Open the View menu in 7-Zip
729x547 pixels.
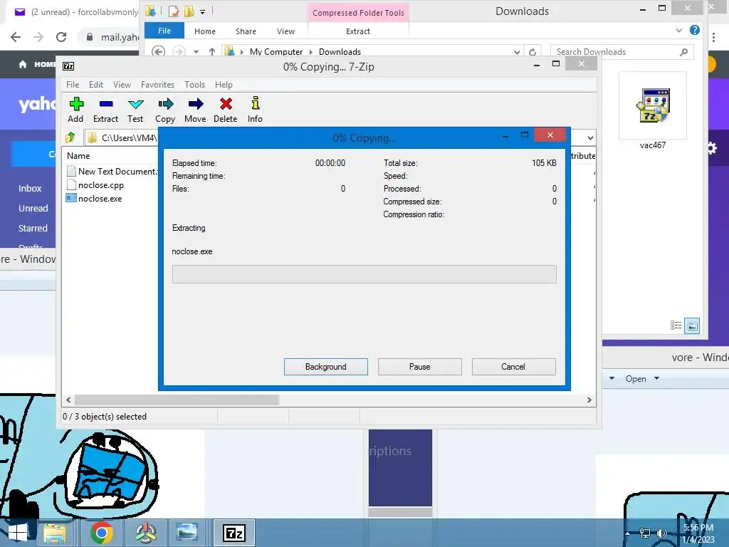122,85
